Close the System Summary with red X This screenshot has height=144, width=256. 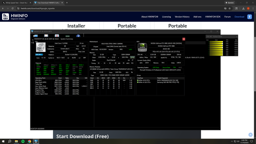click(x=184, y=39)
